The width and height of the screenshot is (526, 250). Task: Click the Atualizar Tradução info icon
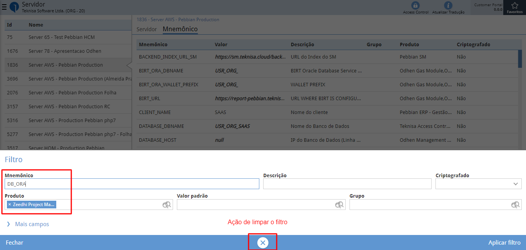point(448,5)
